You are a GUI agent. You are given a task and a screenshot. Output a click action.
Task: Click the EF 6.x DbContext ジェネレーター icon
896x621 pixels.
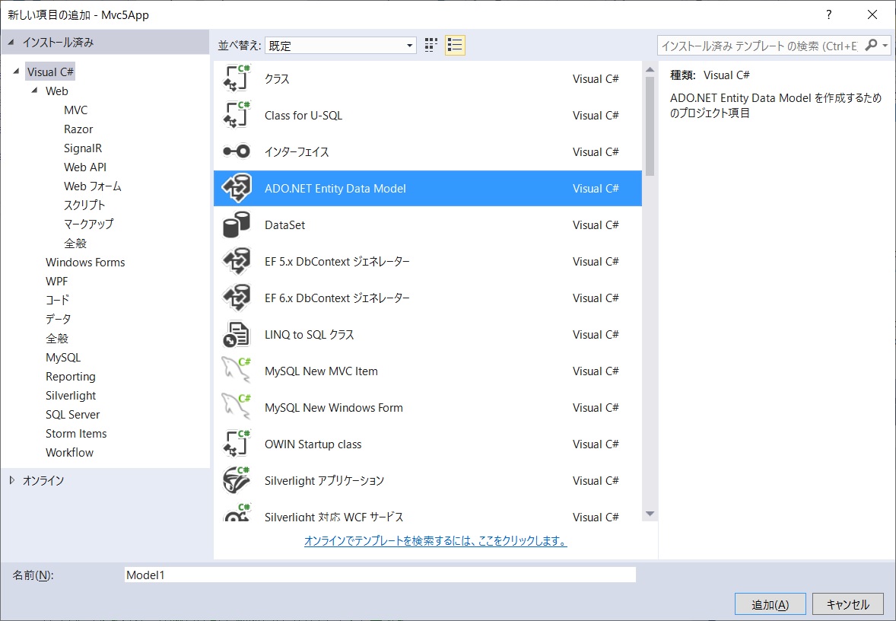pyautogui.click(x=236, y=298)
